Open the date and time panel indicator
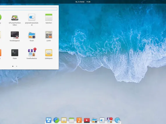The image size is (166, 124). (x=83, y=2)
